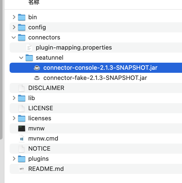This screenshot has width=182, height=183.
Task: Select the 'bin' folder name
Action: tap(33, 17)
